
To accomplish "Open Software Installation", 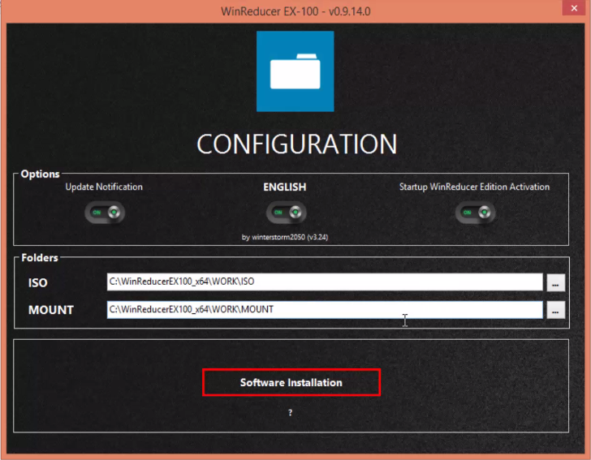I will pyautogui.click(x=291, y=382).
